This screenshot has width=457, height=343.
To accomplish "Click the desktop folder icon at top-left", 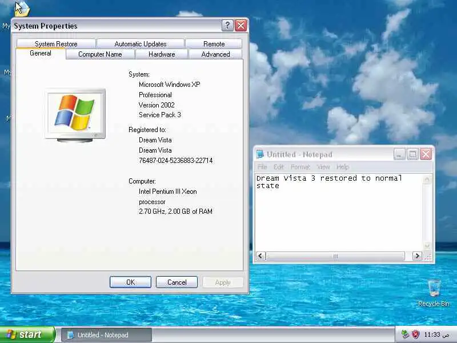I will tap(23, 9).
